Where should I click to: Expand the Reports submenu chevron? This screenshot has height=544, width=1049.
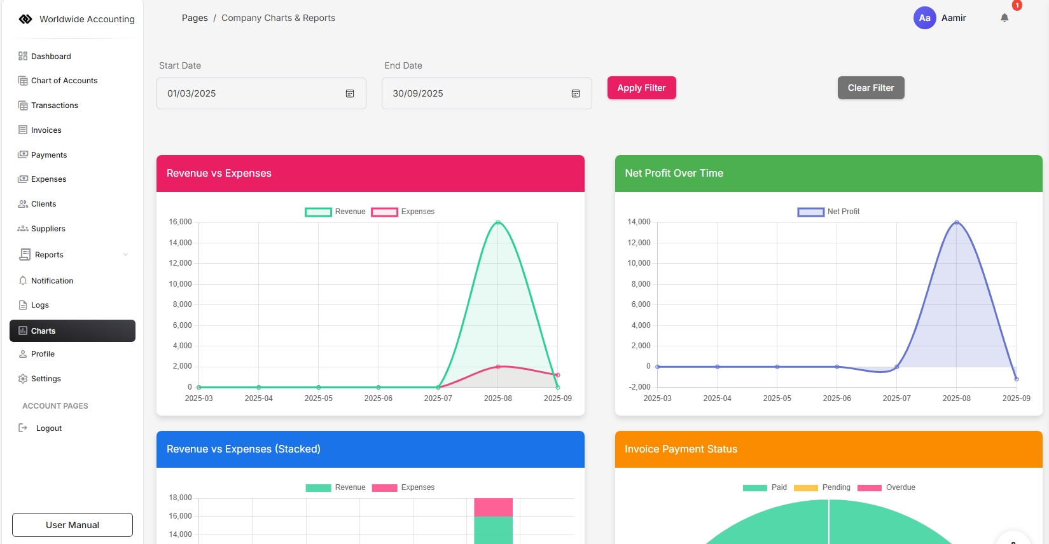click(125, 255)
